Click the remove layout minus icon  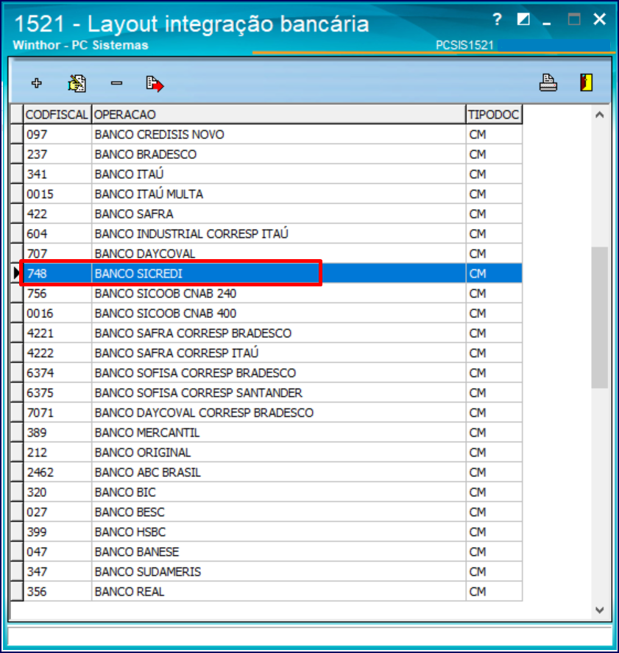click(x=116, y=83)
